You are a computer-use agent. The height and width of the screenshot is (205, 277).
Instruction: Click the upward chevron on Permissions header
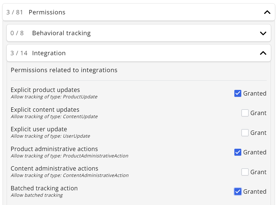click(x=267, y=12)
